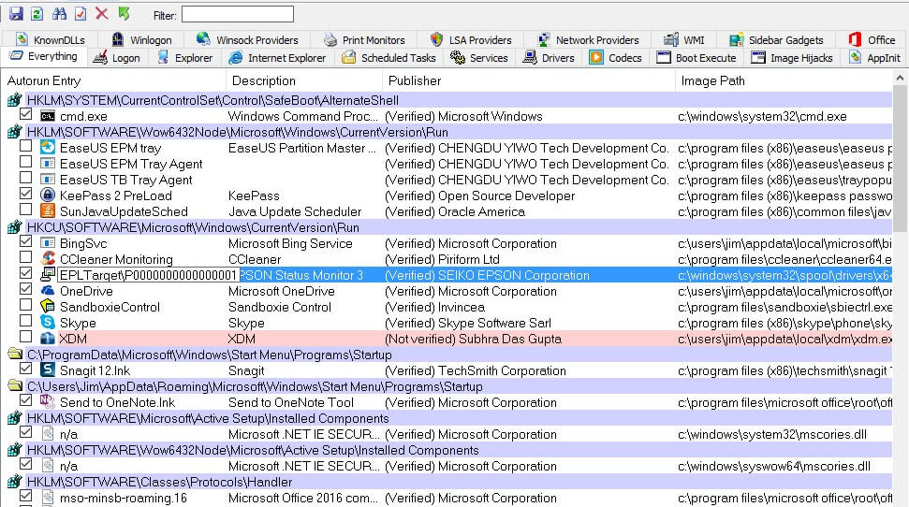
Task: Open the Office tab
Action: (x=872, y=40)
